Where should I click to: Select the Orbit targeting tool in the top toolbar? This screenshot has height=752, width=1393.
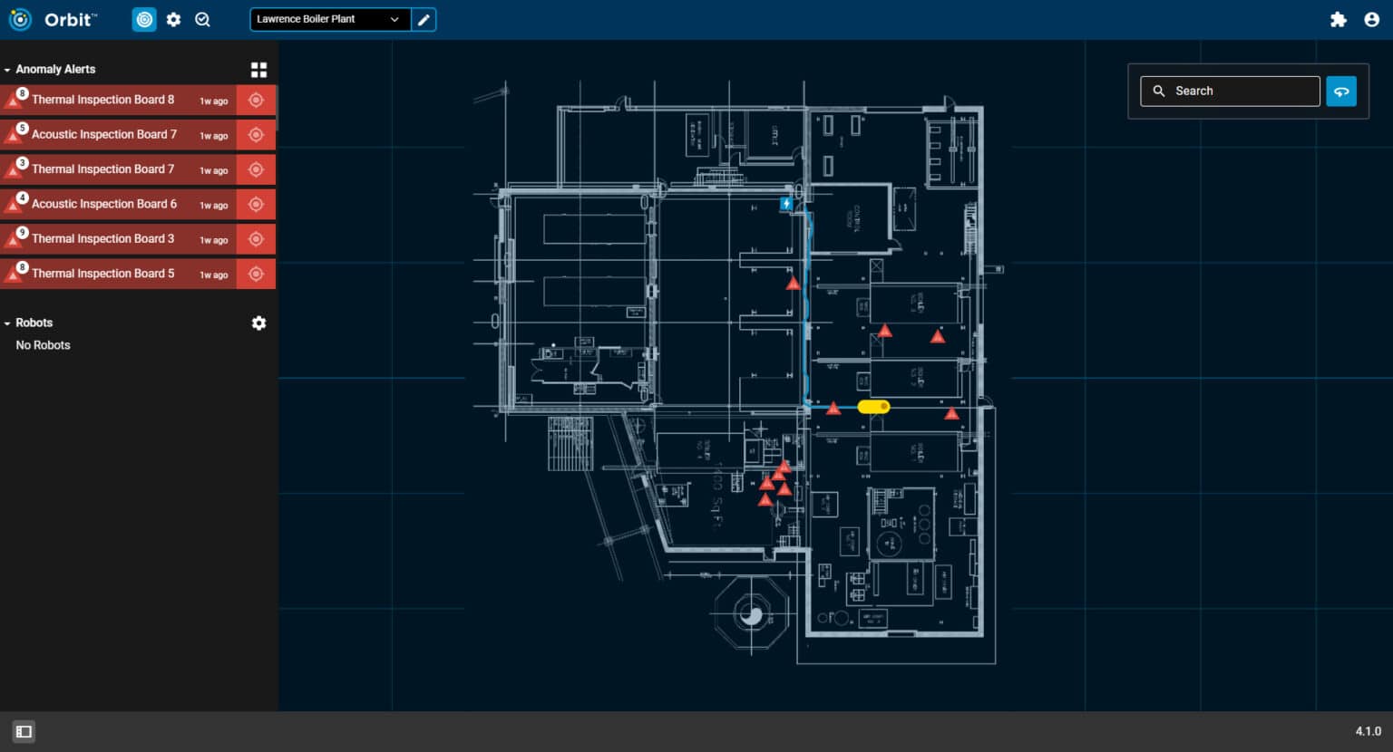pos(144,19)
